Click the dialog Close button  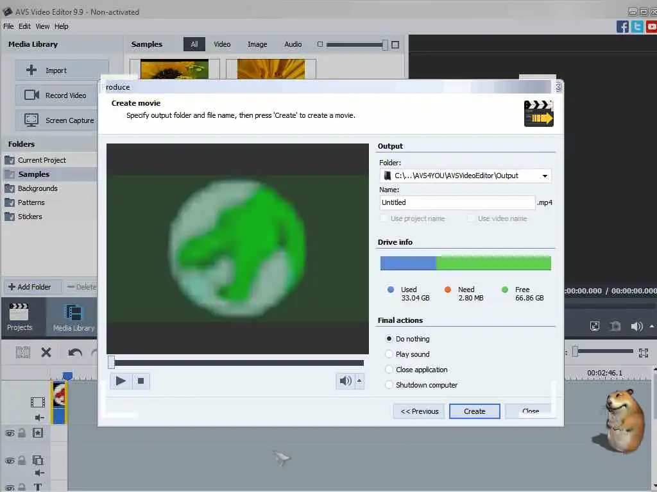coord(531,411)
